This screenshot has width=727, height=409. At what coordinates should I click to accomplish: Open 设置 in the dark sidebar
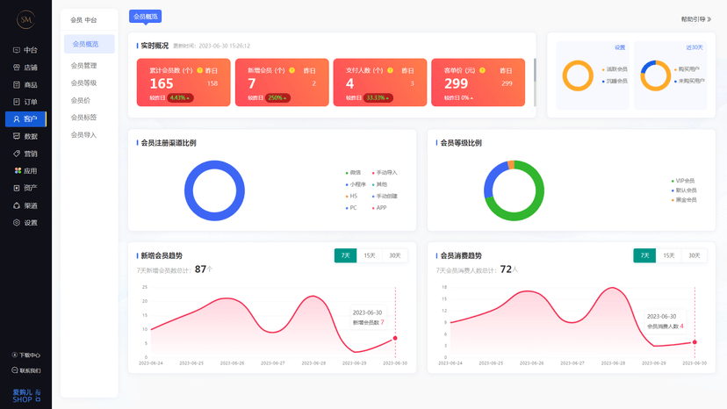25,223
